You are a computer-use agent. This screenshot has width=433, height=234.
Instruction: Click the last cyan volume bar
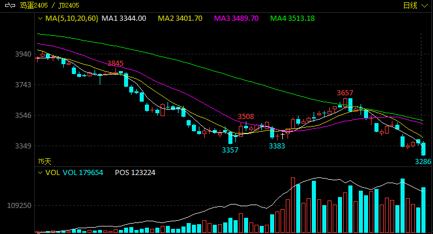423,210
